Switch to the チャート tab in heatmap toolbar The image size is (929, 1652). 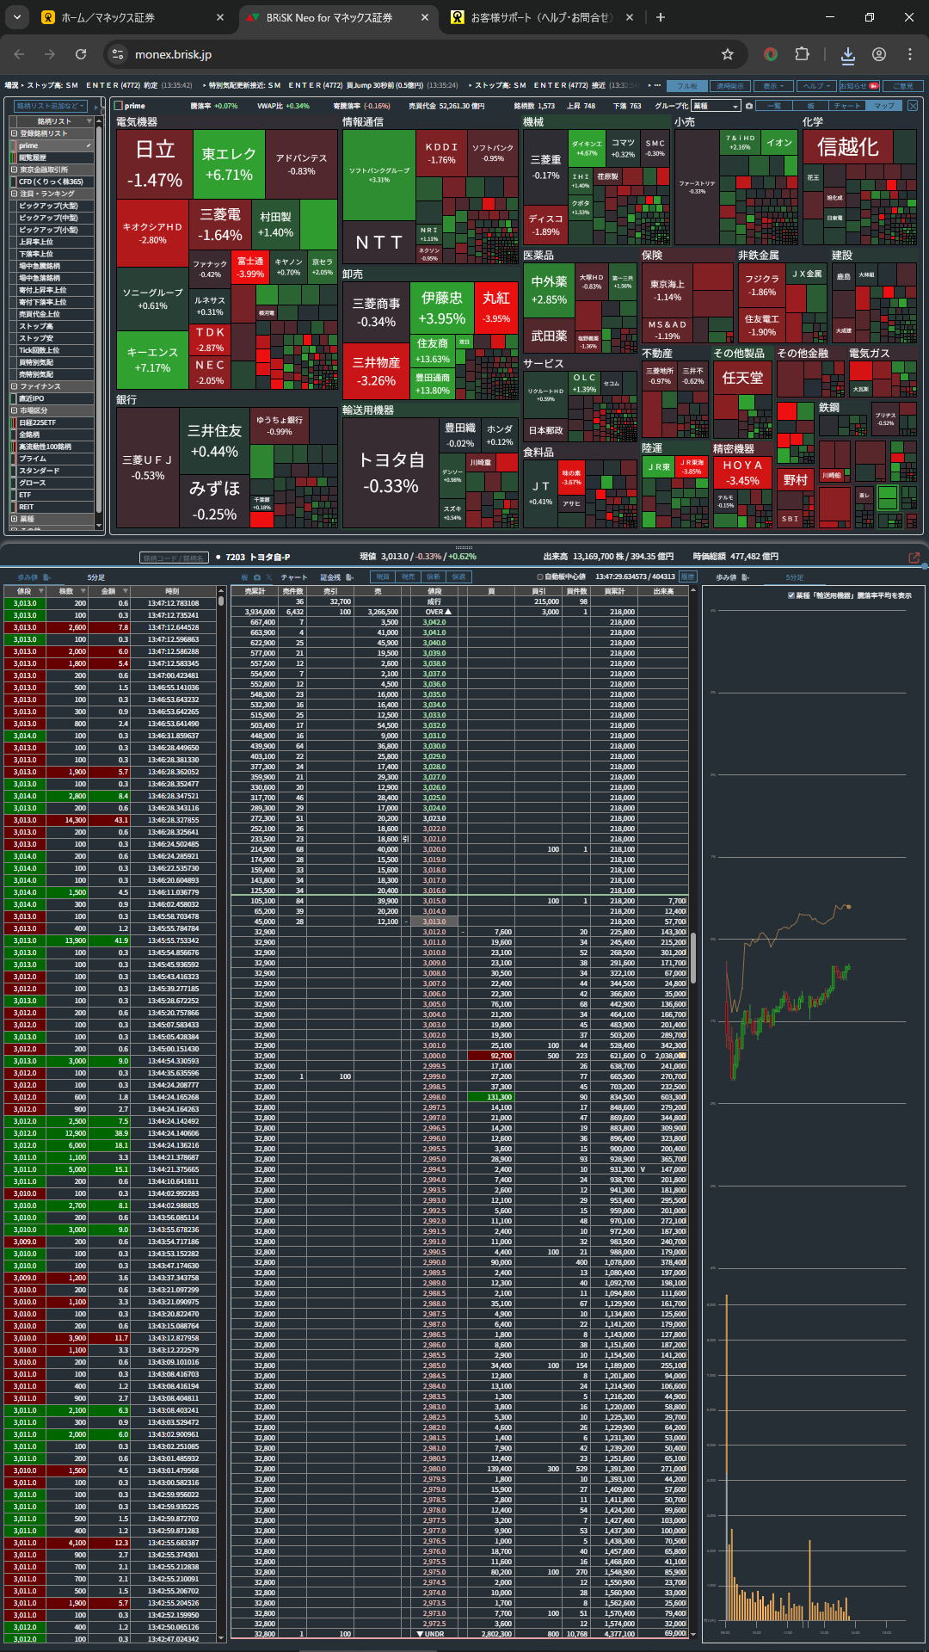tap(847, 106)
